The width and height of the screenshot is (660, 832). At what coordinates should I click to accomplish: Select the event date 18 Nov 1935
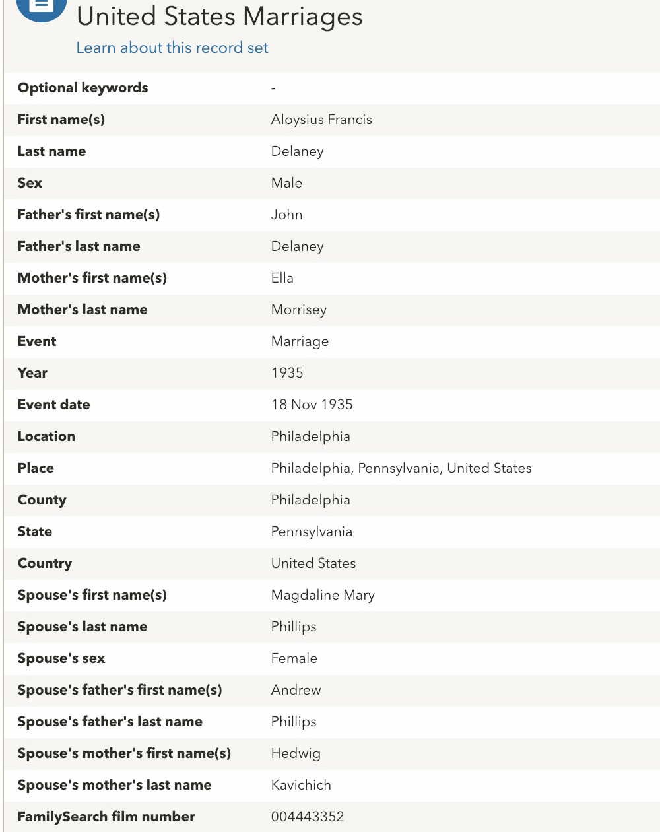(312, 405)
